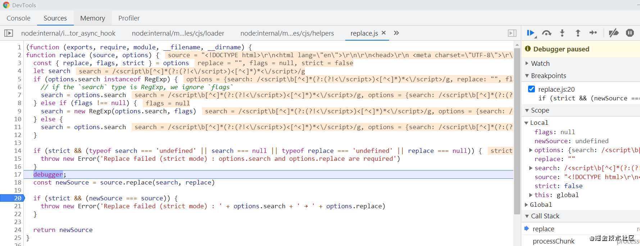Step over next function call
640x246 pixels.
click(546, 33)
